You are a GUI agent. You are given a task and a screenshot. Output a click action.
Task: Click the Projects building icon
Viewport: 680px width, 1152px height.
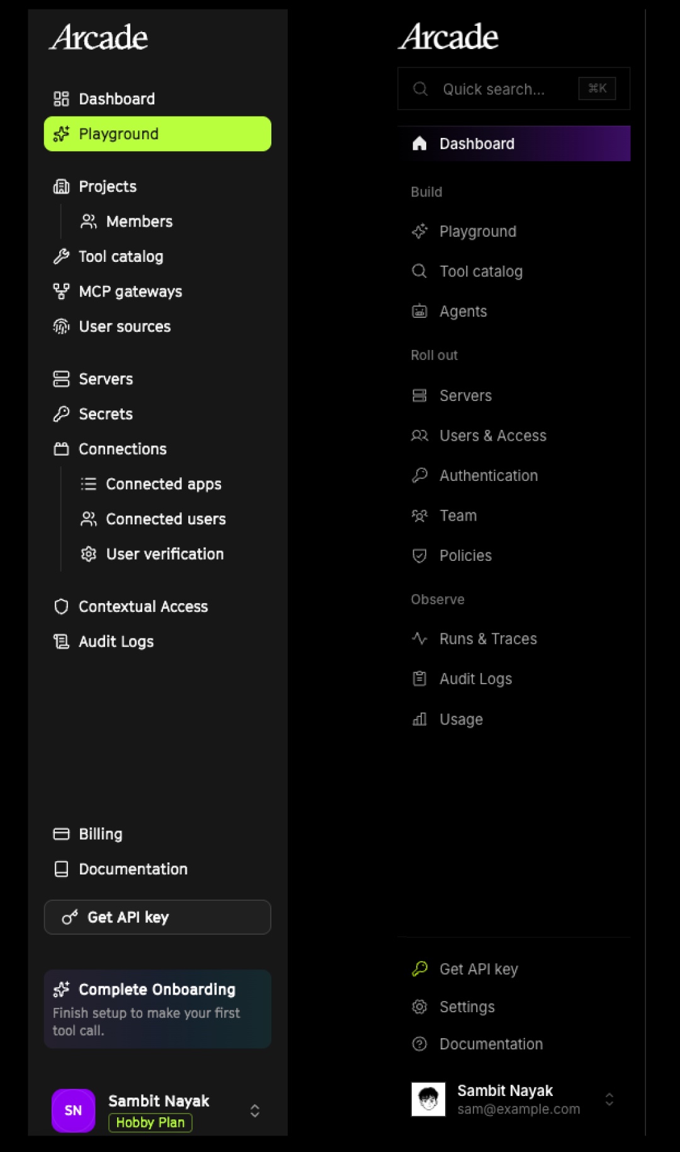click(x=61, y=186)
